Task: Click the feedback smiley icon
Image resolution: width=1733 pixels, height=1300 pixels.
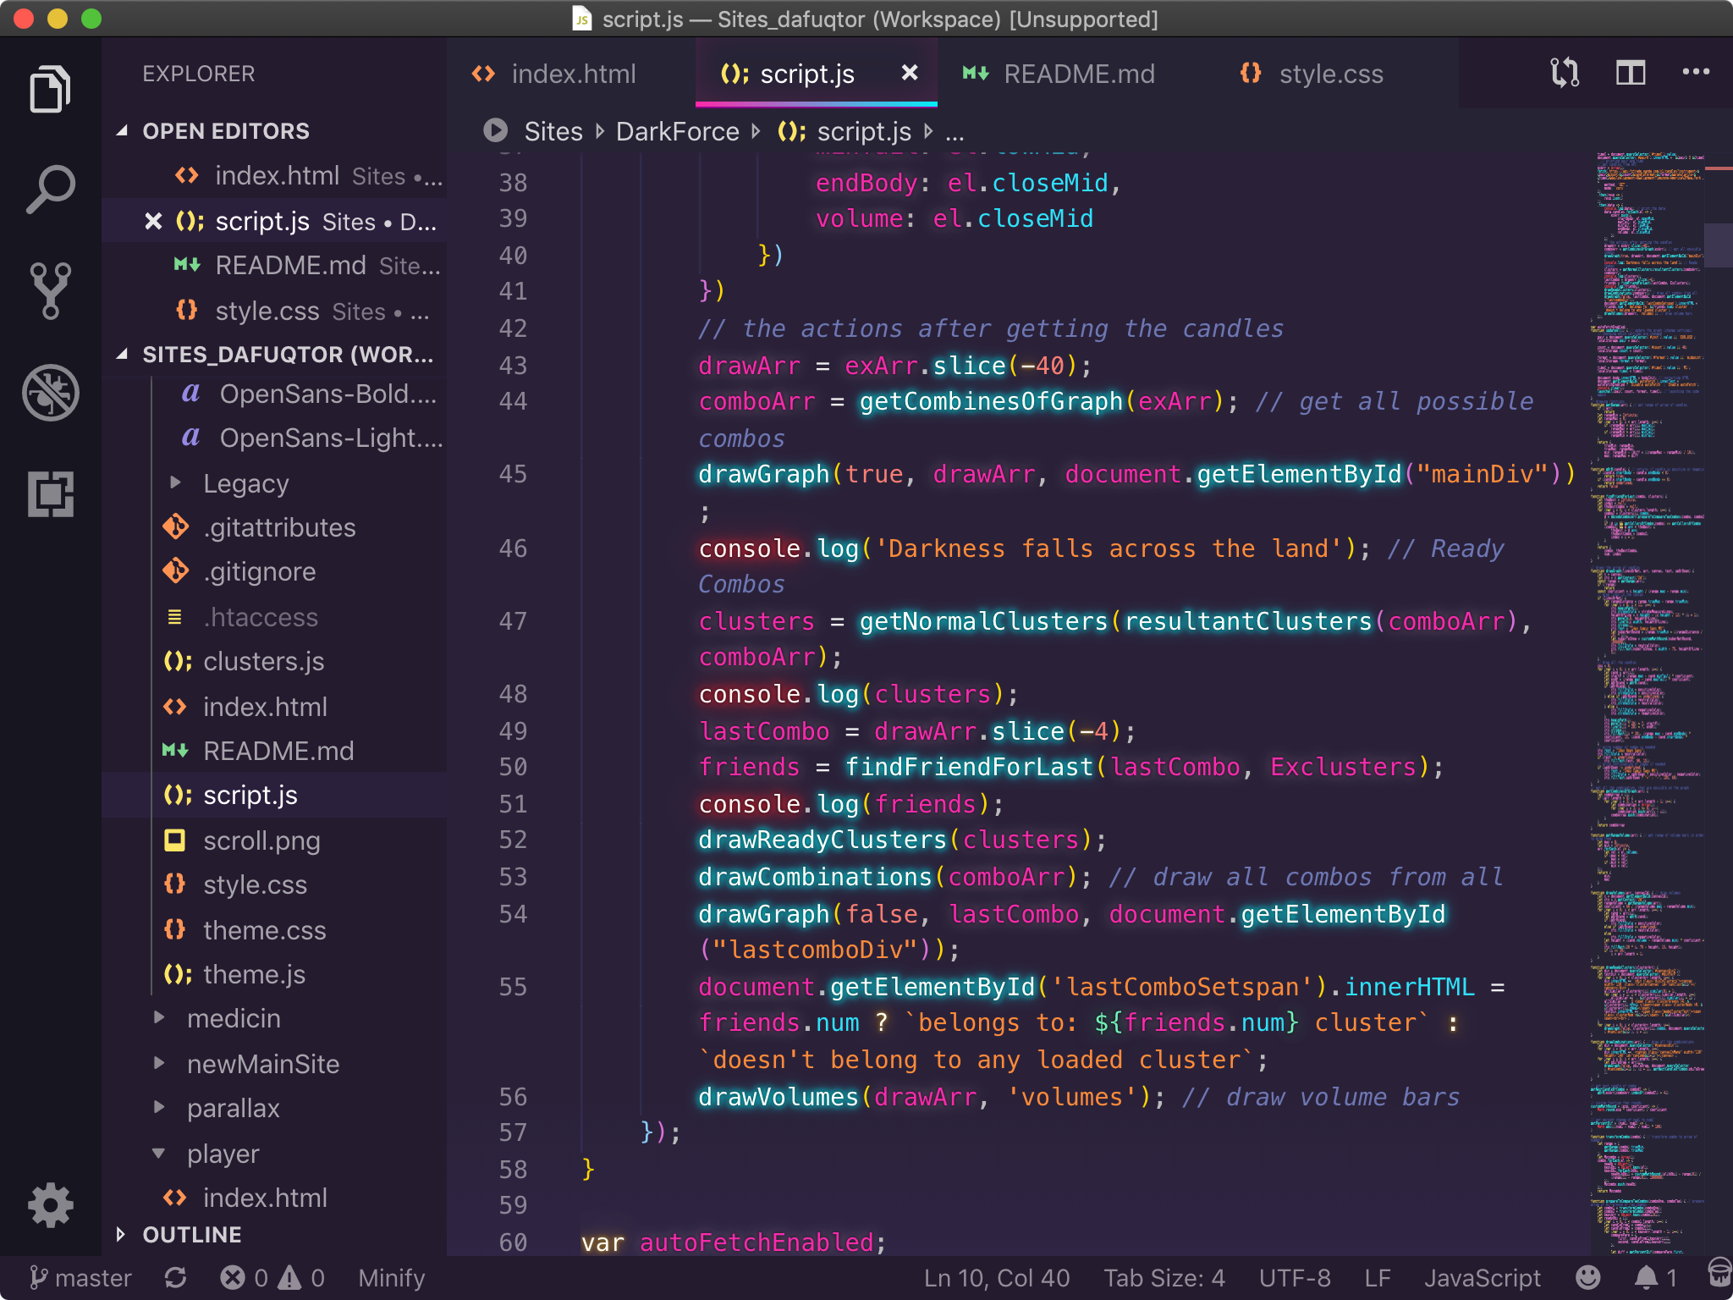Action: point(1588,1277)
